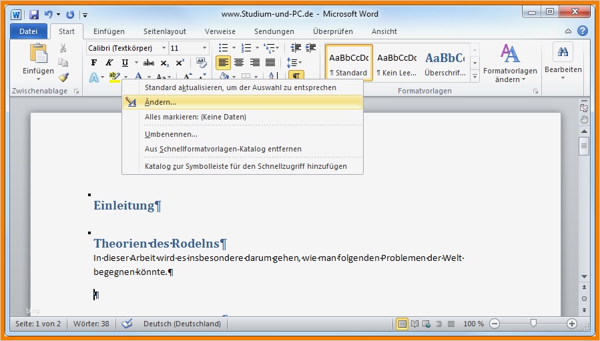Expand the styles gallery More button
The height and width of the screenshot is (341, 600).
pos(475,76)
